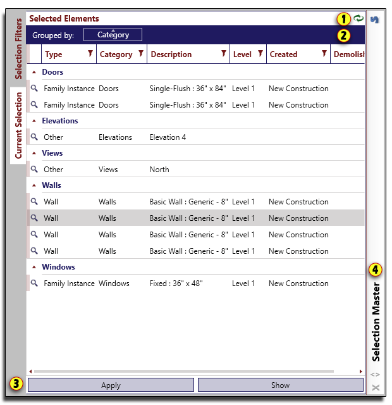The height and width of the screenshot is (405, 392).
Task: Click magnifier icon beside Elevation 4 row
Action: [35, 137]
